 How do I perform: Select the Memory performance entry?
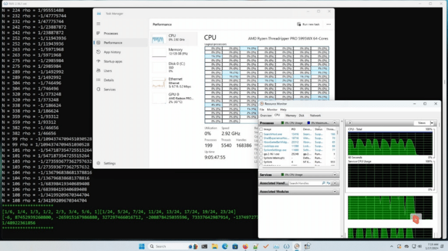pos(174,52)
